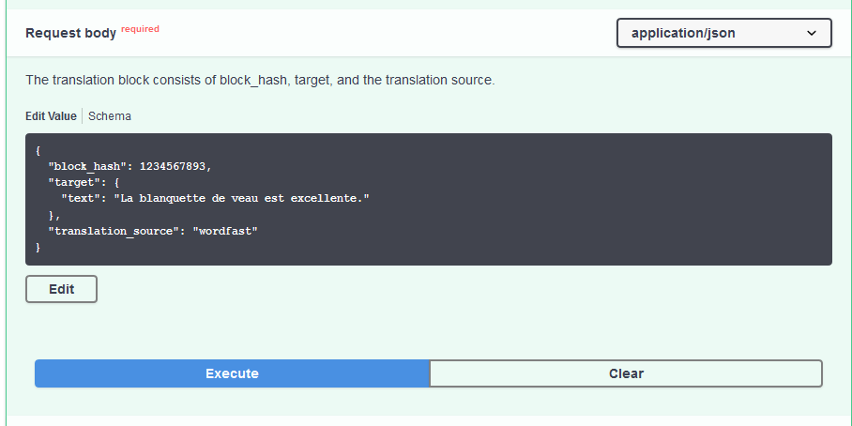Click the number 1234567893 in the code block
The width and height of the screenshot is (852, 426).
tap(175, 166)
